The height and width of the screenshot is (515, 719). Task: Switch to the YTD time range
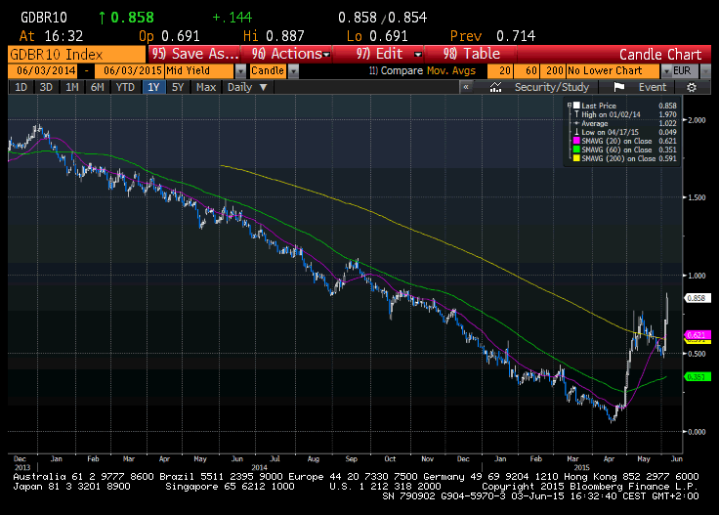[x=125, y=87]
